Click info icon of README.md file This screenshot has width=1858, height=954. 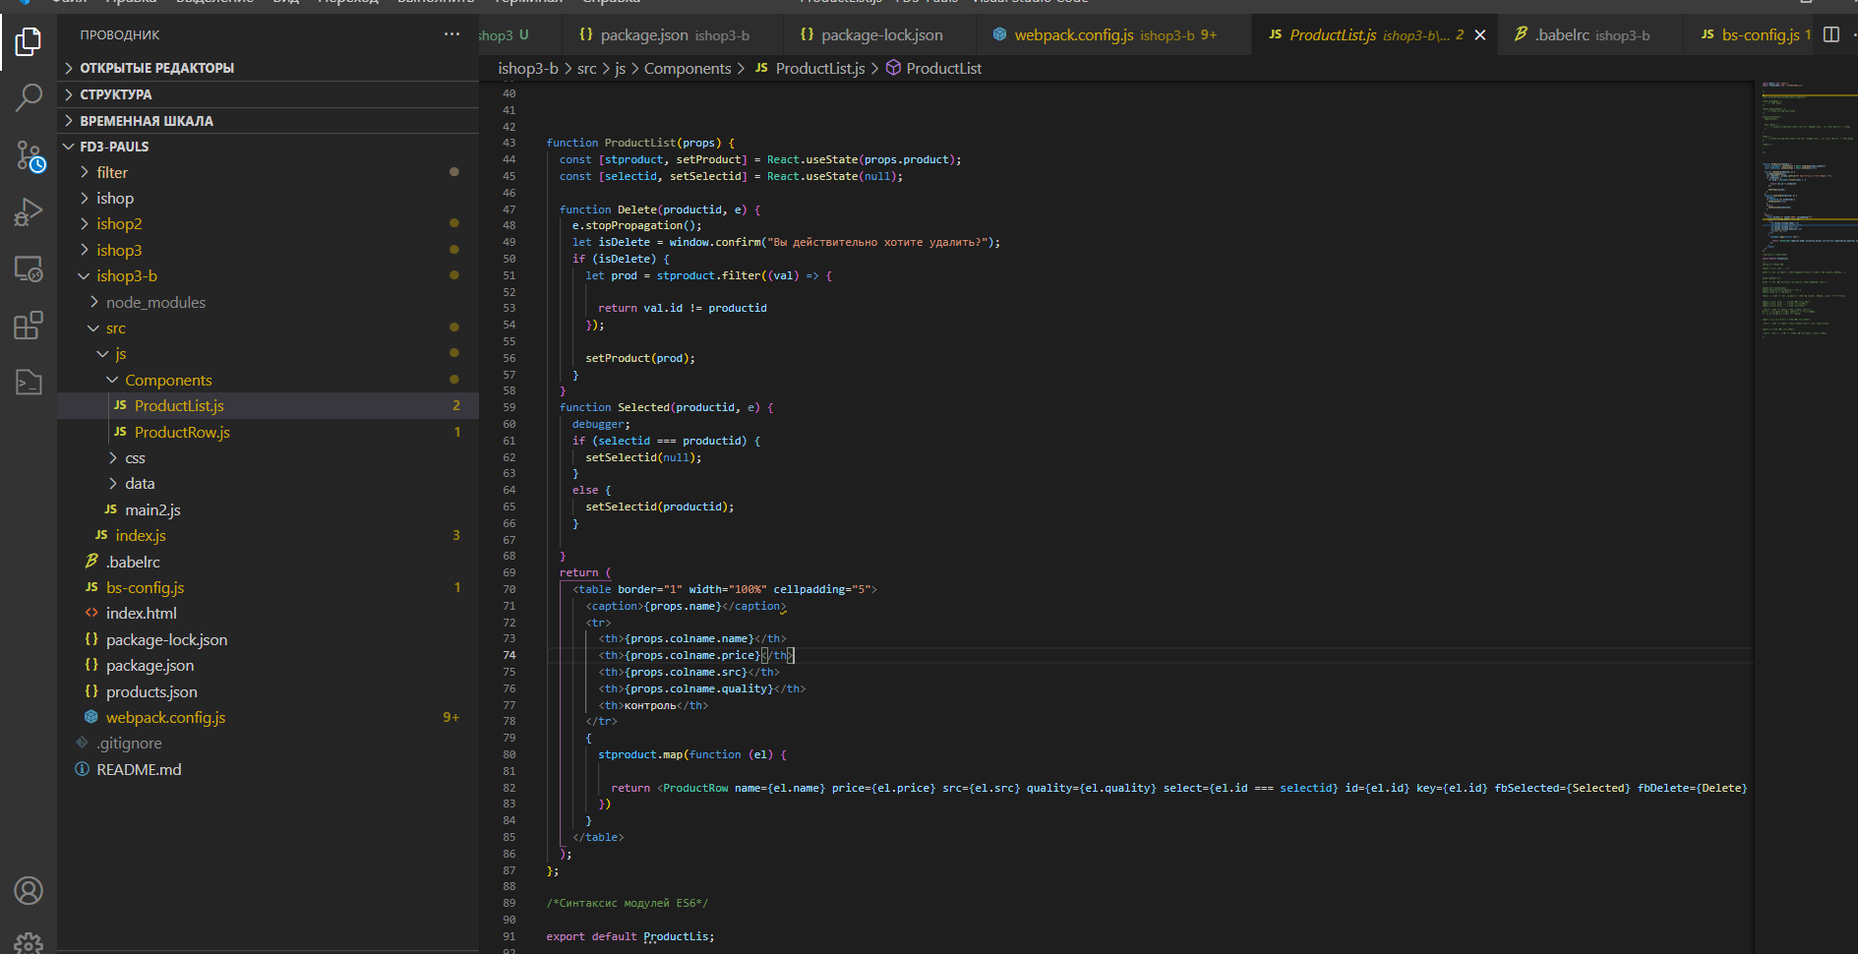(x=82, y=769)
